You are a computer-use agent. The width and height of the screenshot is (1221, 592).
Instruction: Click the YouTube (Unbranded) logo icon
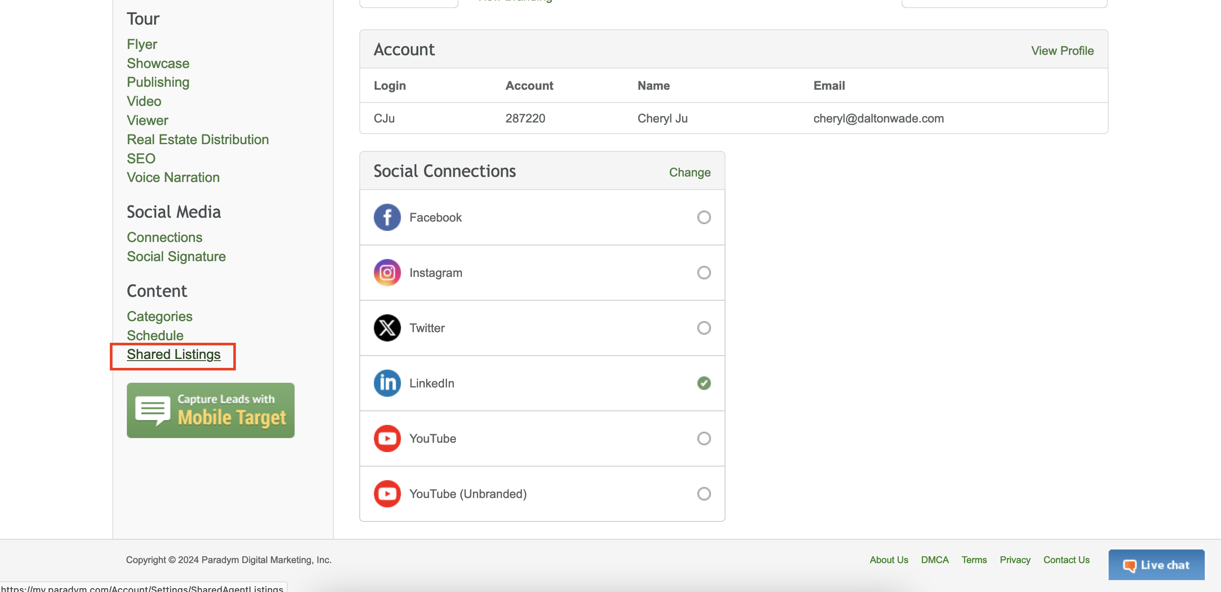point(387,493)
